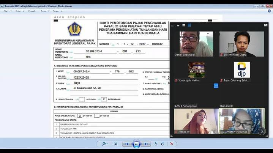Rotate the image clockwise

(x=162, y=144)
